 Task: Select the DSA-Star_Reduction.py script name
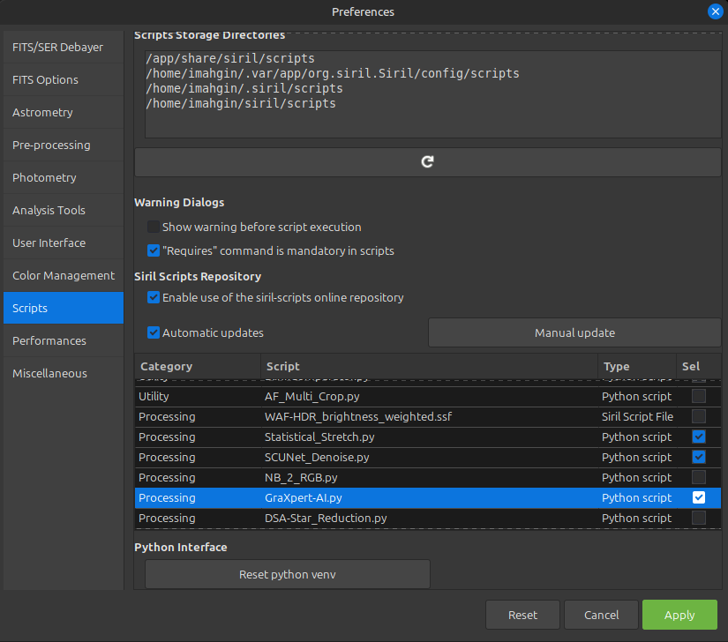326,518
